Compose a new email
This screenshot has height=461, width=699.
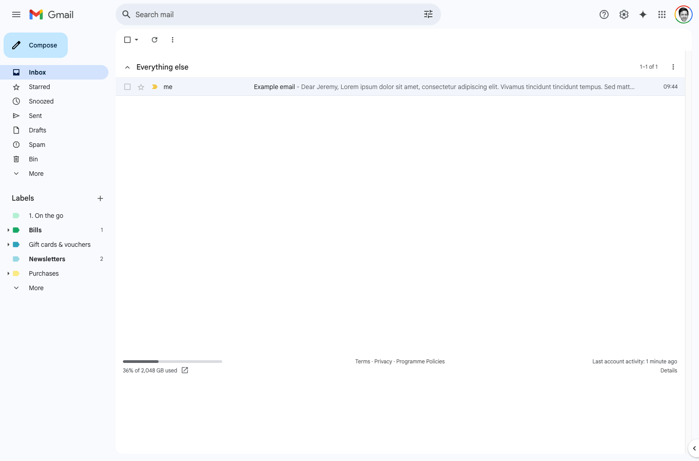(x=36, y=45)
